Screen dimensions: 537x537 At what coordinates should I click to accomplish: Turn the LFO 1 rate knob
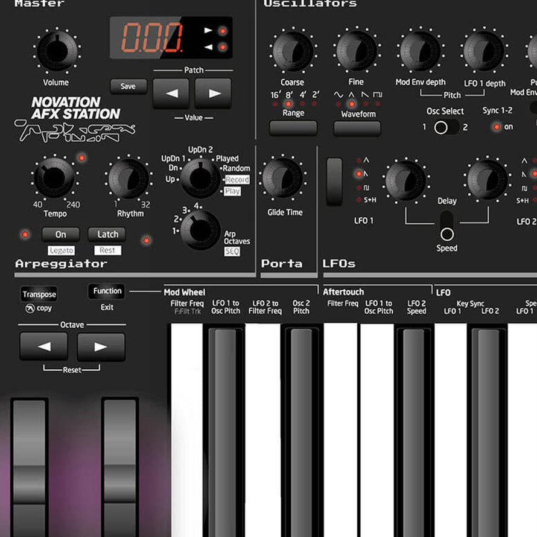406,180
